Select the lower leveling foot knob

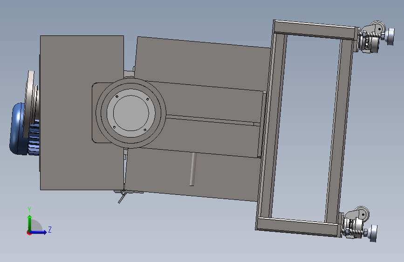click(x=373, y=234)
